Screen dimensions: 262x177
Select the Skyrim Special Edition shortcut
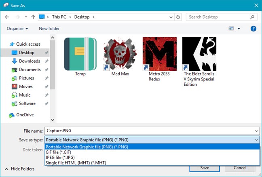pyautogui.click(x=199, y=54)
